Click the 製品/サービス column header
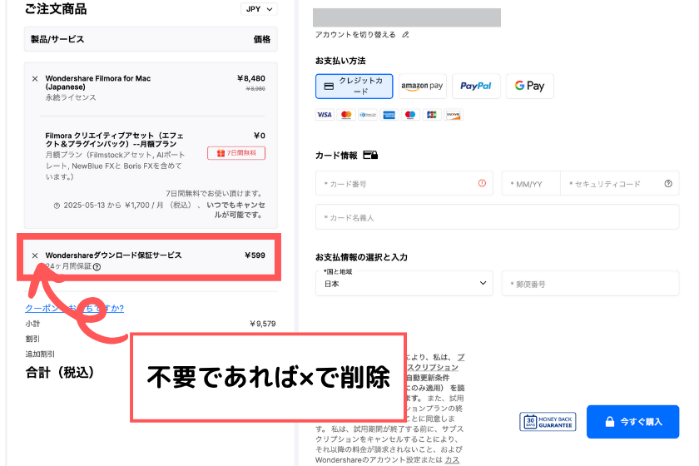Image resolution: width=699 pixels, height=466 pixels. tap(57, 39)
